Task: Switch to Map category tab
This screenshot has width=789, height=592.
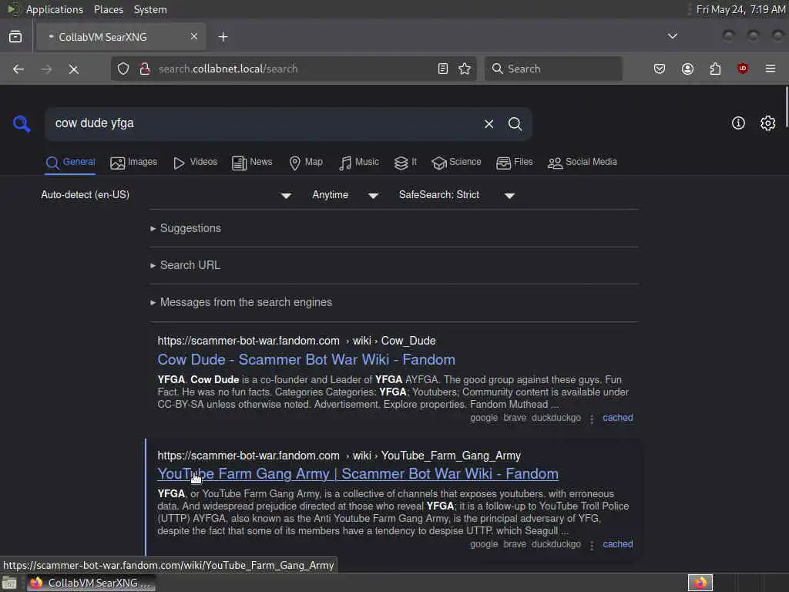Action: (x=305, y=163)
